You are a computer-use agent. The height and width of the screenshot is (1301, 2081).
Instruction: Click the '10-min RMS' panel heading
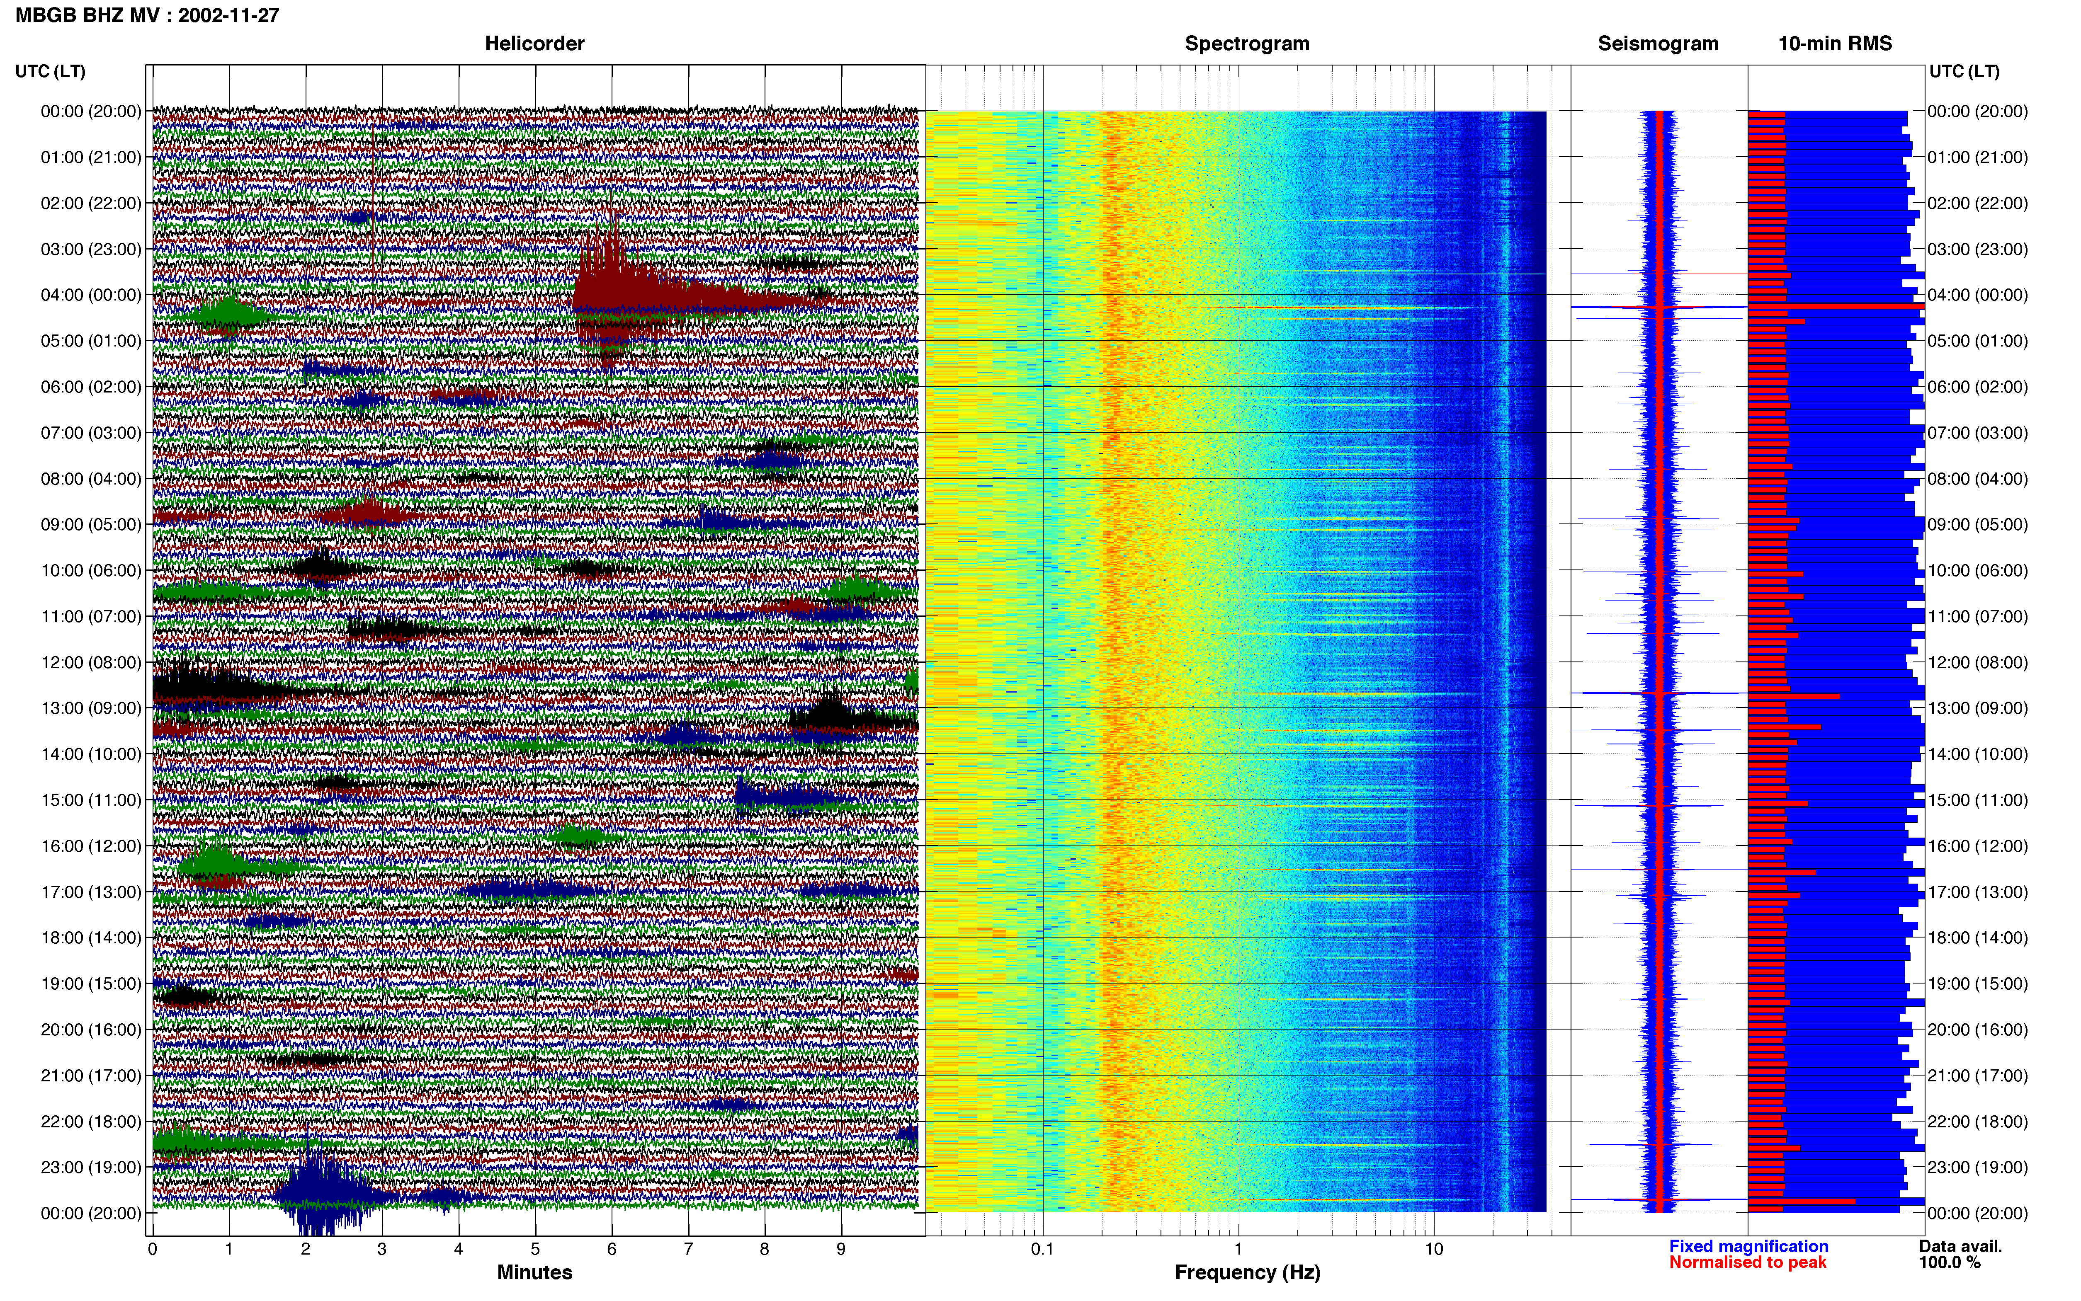point(1835,43)
